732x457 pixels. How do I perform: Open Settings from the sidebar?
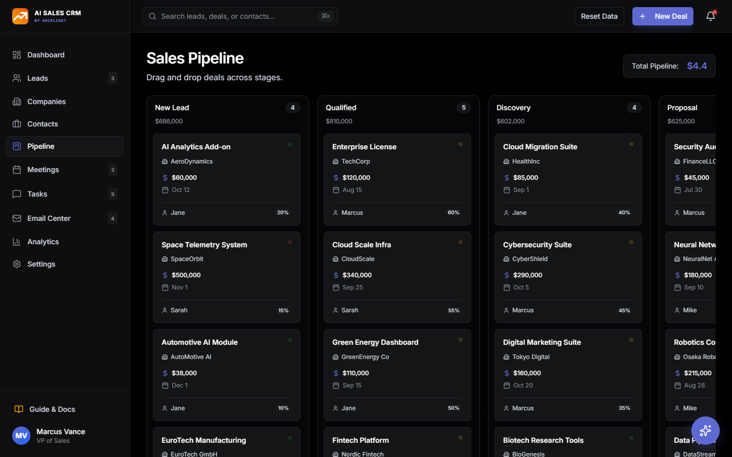(x=65, y=264)
